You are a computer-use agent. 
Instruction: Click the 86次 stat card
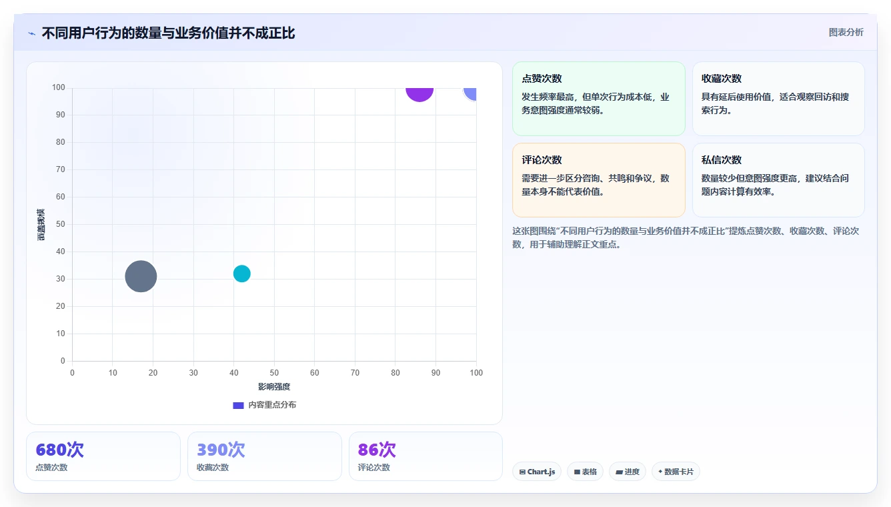[x=425, y=456]
